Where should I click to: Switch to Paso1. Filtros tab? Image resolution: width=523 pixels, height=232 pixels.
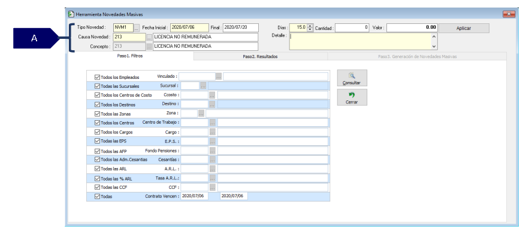(x=130, y=56)
